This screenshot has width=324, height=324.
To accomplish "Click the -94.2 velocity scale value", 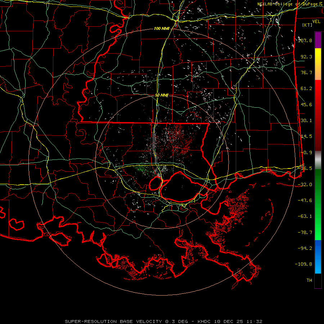I will coord(305,248).
